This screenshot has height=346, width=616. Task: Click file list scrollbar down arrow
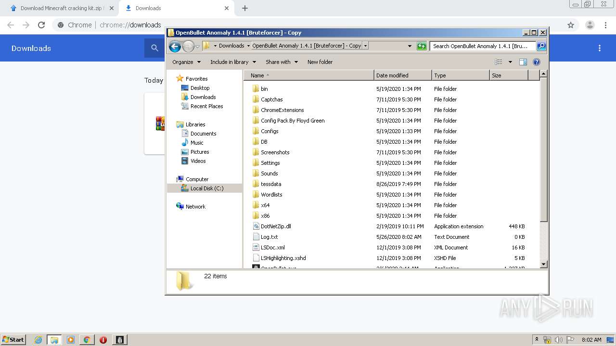click(x=543, y=264)
